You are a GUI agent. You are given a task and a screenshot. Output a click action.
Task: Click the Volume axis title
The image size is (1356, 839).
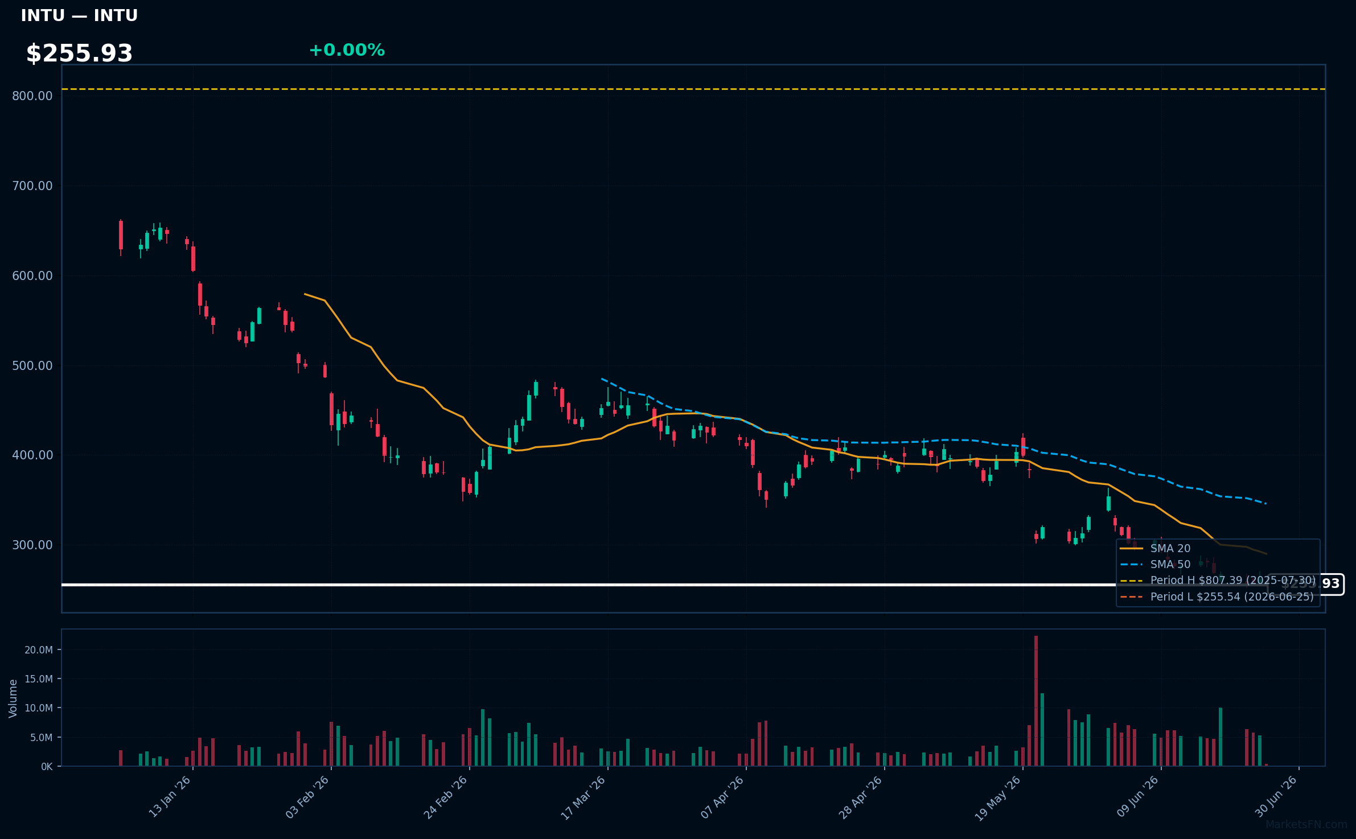(13, 698)
